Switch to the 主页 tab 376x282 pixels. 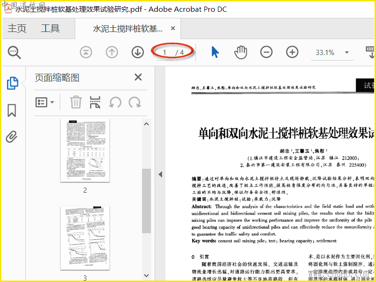[17, 29]
